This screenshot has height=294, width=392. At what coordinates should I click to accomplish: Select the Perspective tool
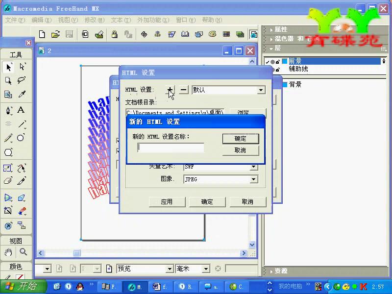[8, 198]
